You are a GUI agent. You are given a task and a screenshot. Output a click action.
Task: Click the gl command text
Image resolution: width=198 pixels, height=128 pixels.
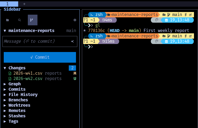point(98,25)
